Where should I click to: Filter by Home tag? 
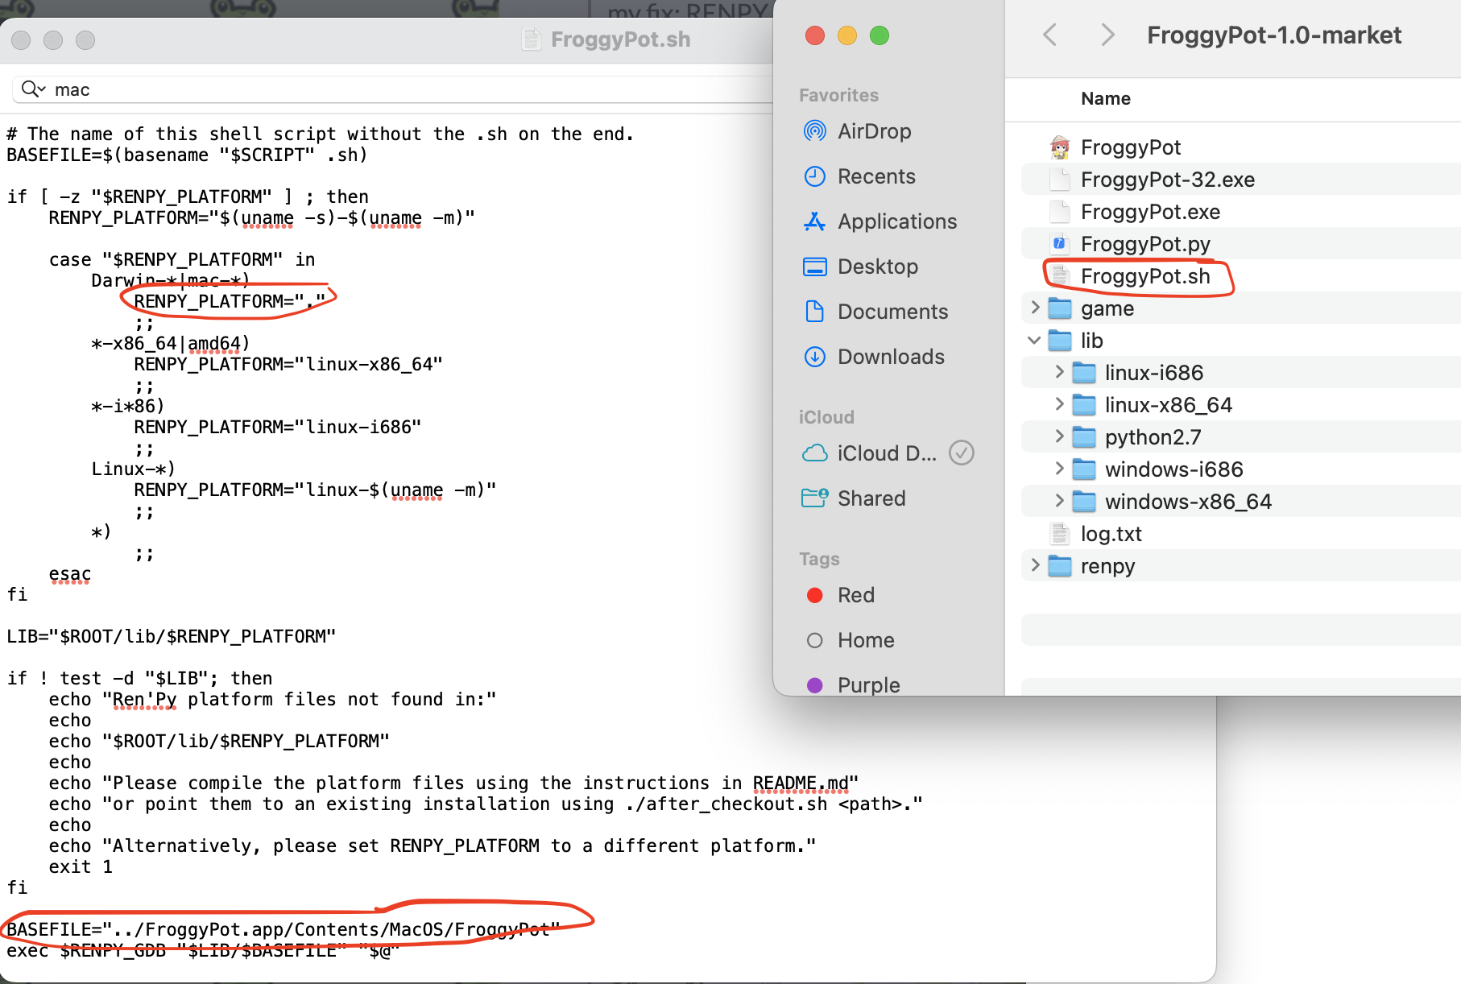click(851, 640)
